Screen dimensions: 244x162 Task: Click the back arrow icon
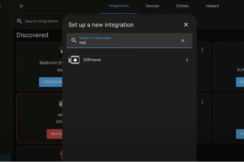(x=22, y=6)
